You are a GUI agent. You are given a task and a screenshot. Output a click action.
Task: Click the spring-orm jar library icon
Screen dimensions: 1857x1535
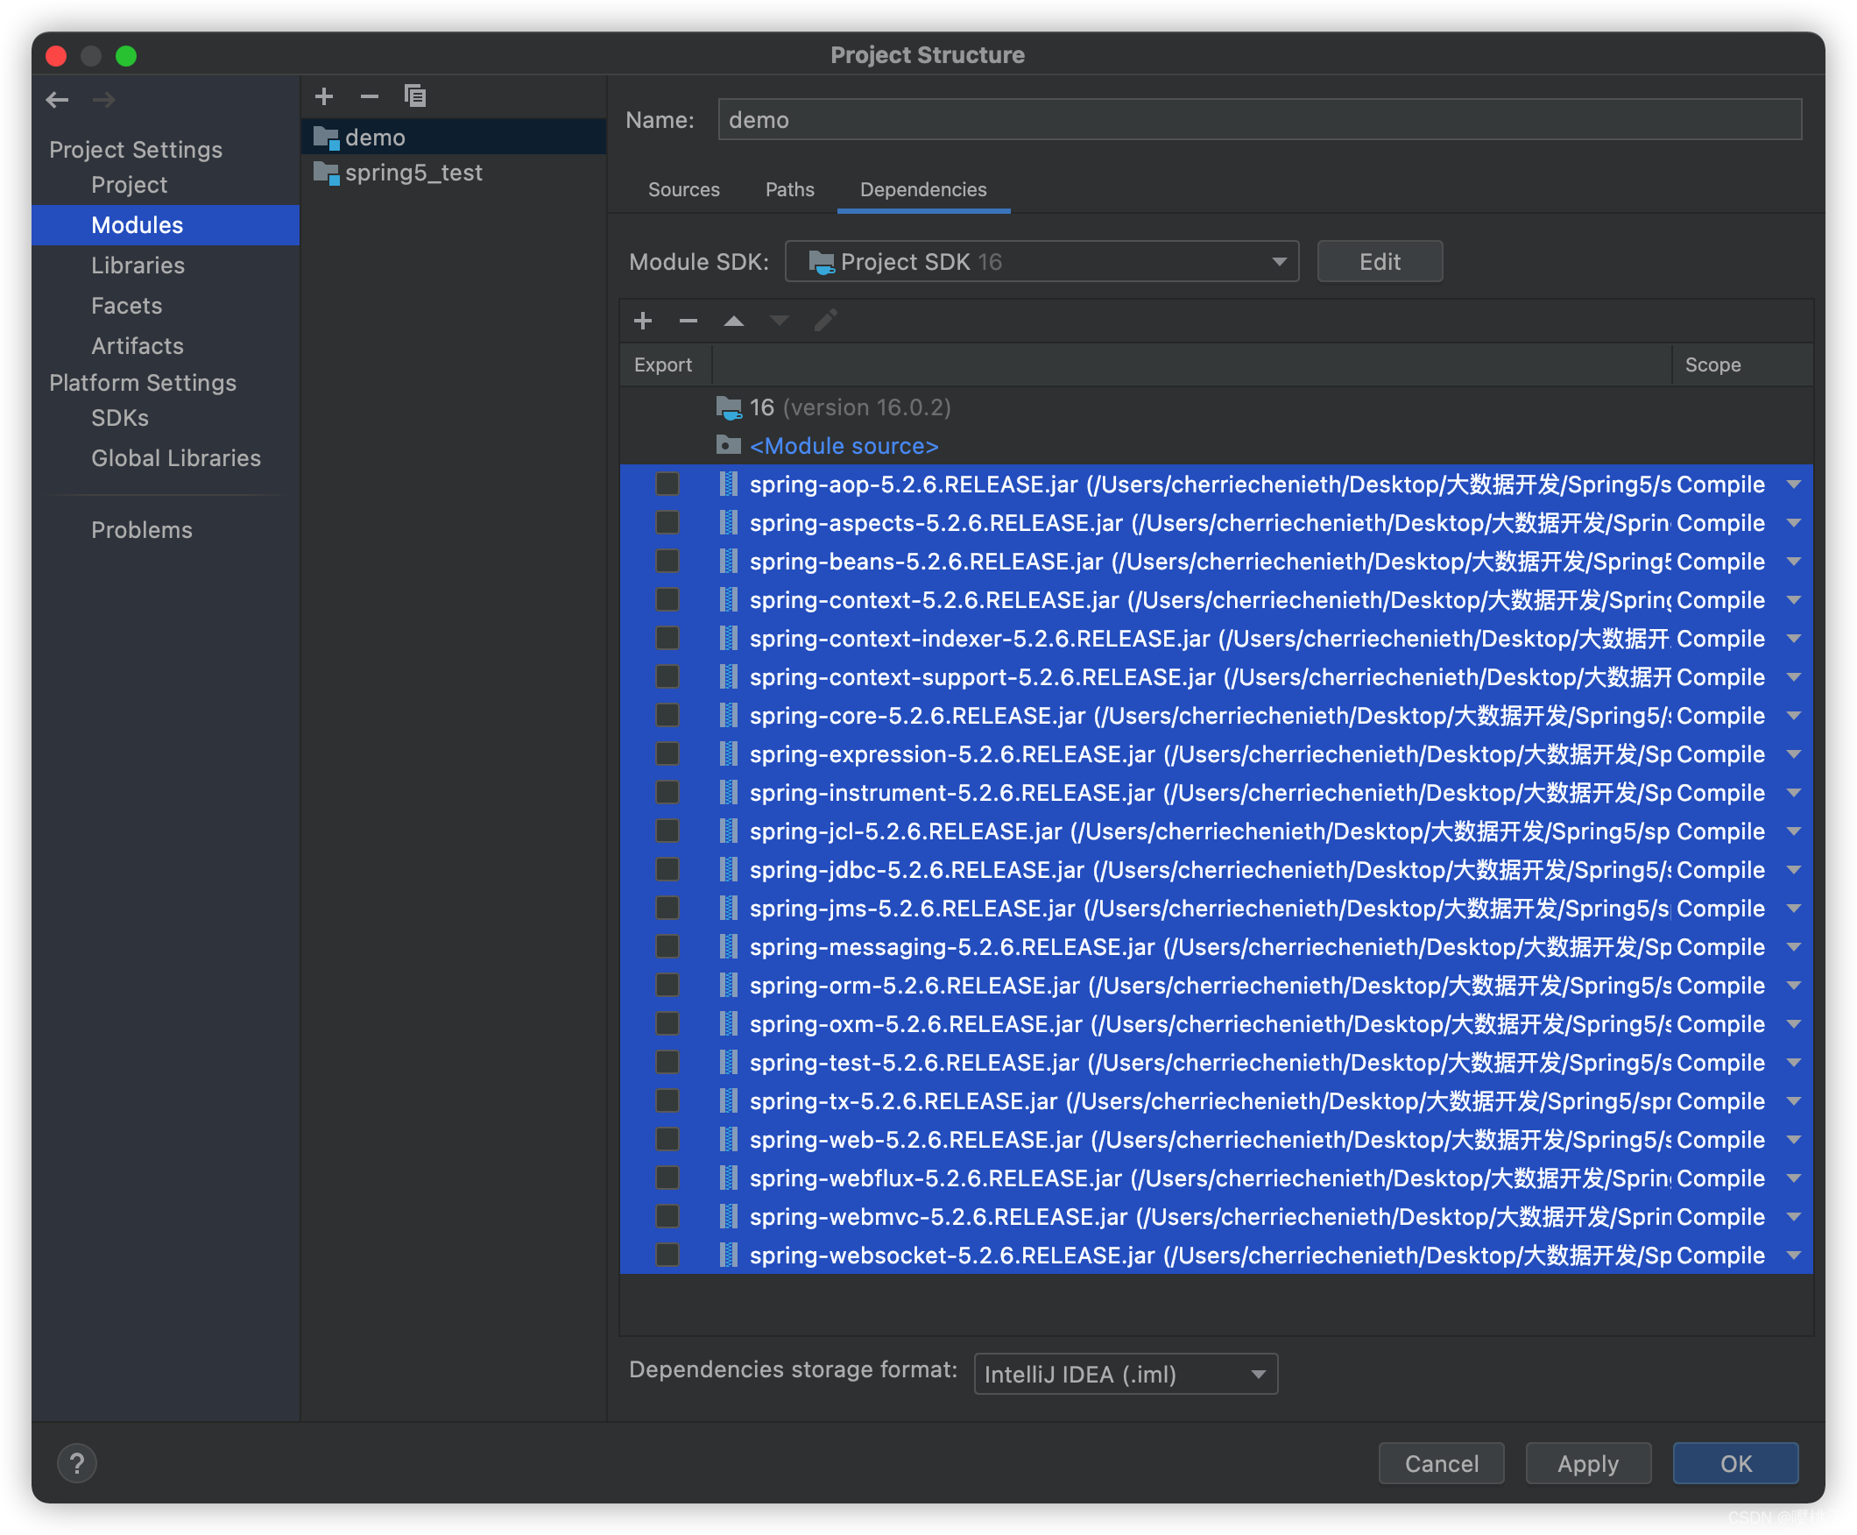[x=728, y=985]
